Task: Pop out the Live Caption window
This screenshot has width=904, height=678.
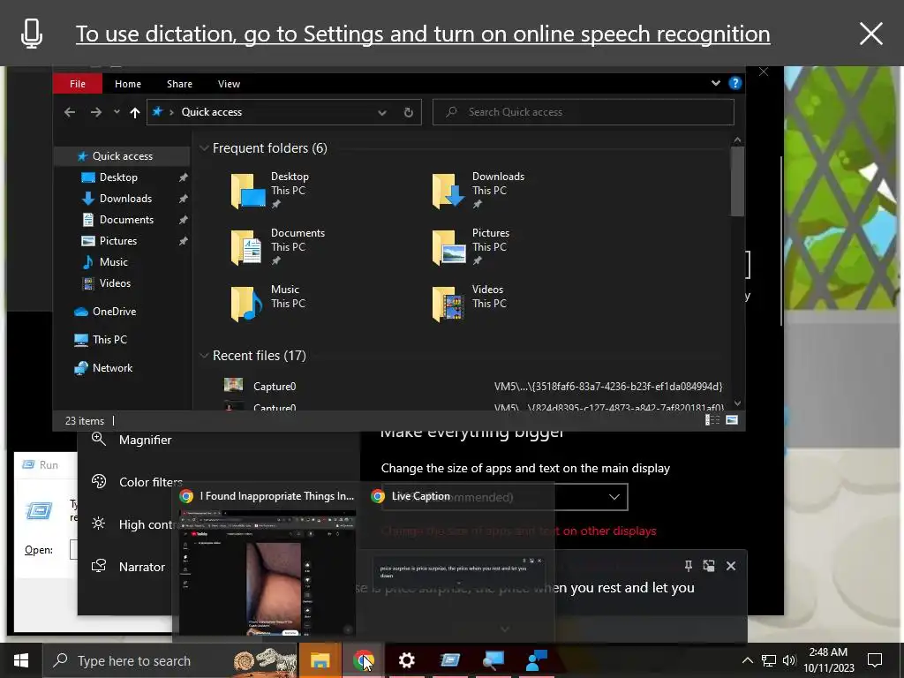Action: [709, 566]
